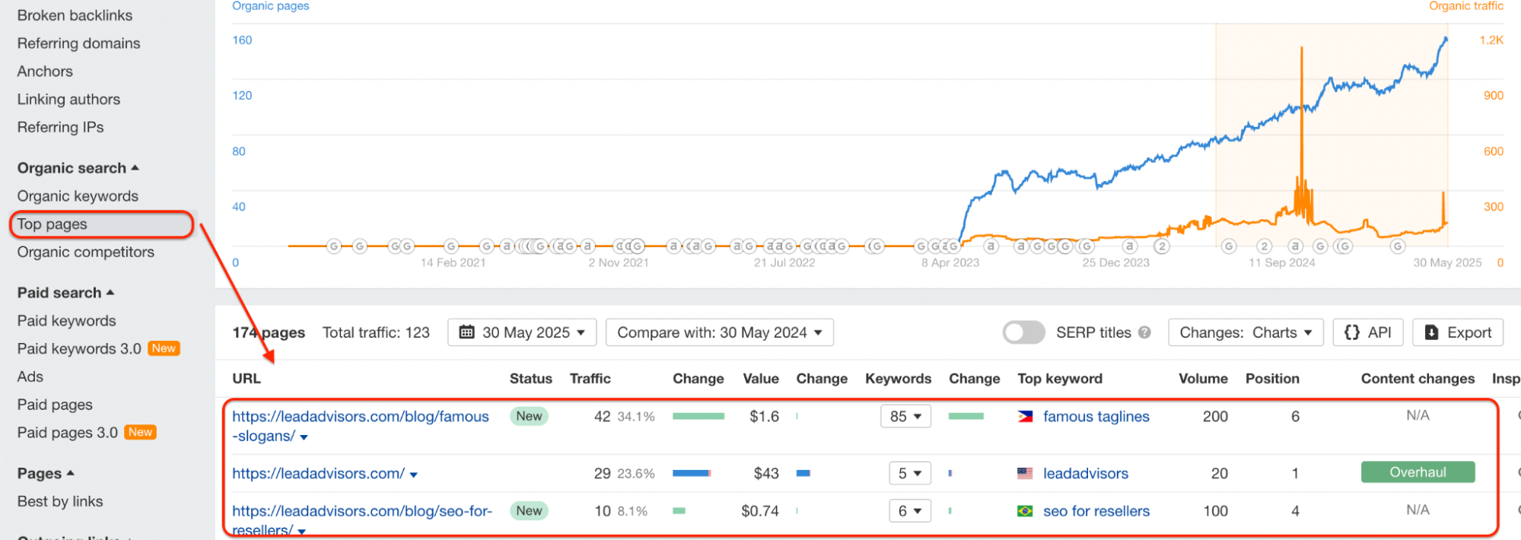
Task: Sort table by Keywords column header
Action: point(898,379)
